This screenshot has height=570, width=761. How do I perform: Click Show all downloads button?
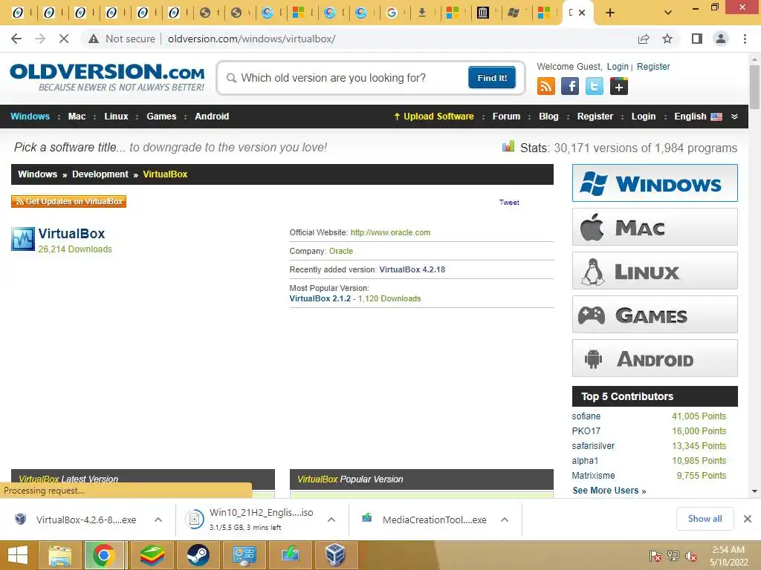(x=705, y=519)
